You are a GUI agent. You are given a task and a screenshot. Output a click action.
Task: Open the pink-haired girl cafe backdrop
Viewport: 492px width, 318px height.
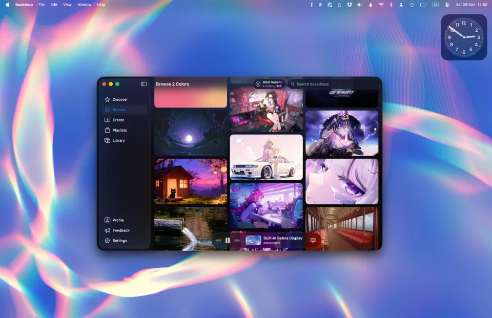pyautogui.click(x=266, y=206)
